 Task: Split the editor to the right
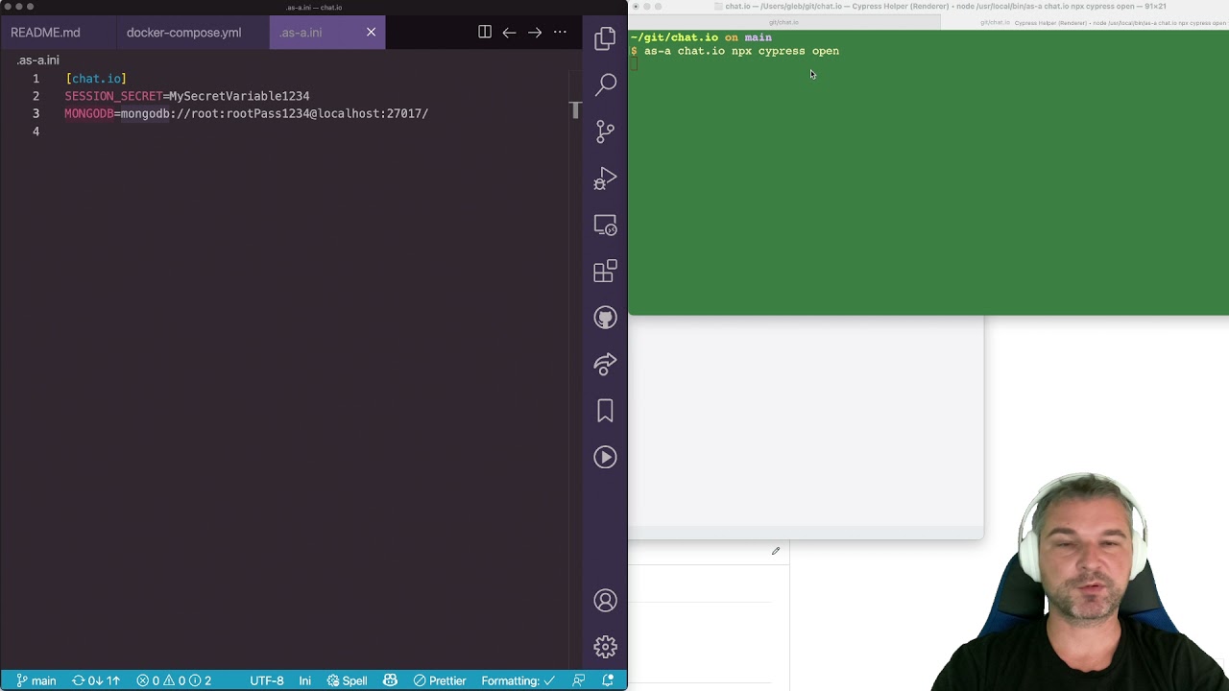point(485,32)
